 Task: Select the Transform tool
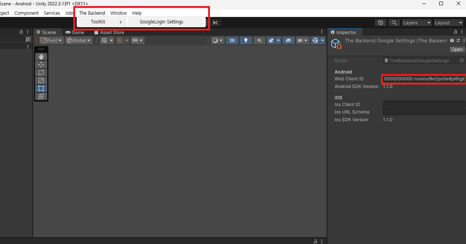(x=41, y=96)
